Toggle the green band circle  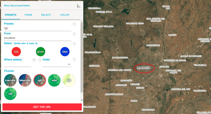pos(41,52)
